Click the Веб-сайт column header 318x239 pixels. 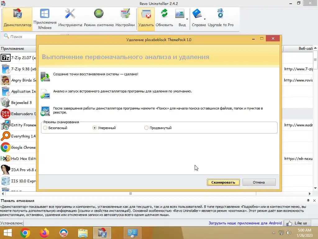pos(298,49)
